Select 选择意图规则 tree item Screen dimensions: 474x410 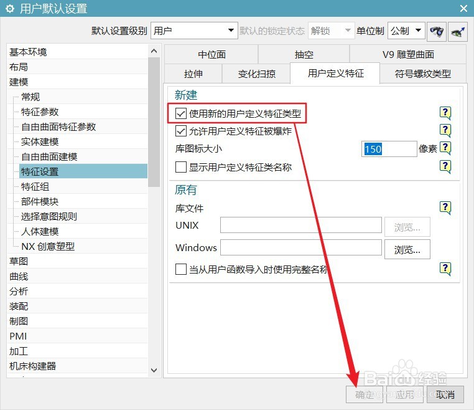click(x=83, y=216)
